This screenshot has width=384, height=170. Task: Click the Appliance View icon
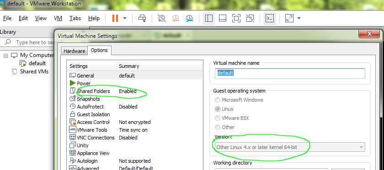[x=73, y=153]
